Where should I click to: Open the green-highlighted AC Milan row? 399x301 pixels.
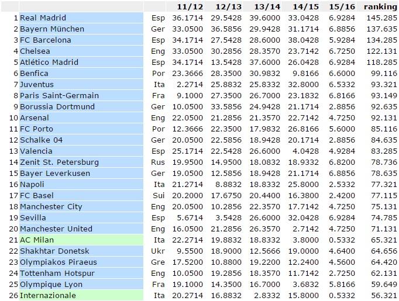37,240
